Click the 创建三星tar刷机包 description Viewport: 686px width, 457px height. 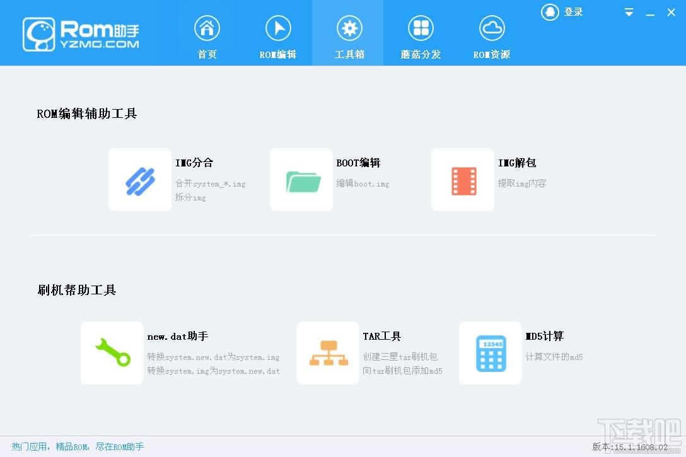coord(400,357)
